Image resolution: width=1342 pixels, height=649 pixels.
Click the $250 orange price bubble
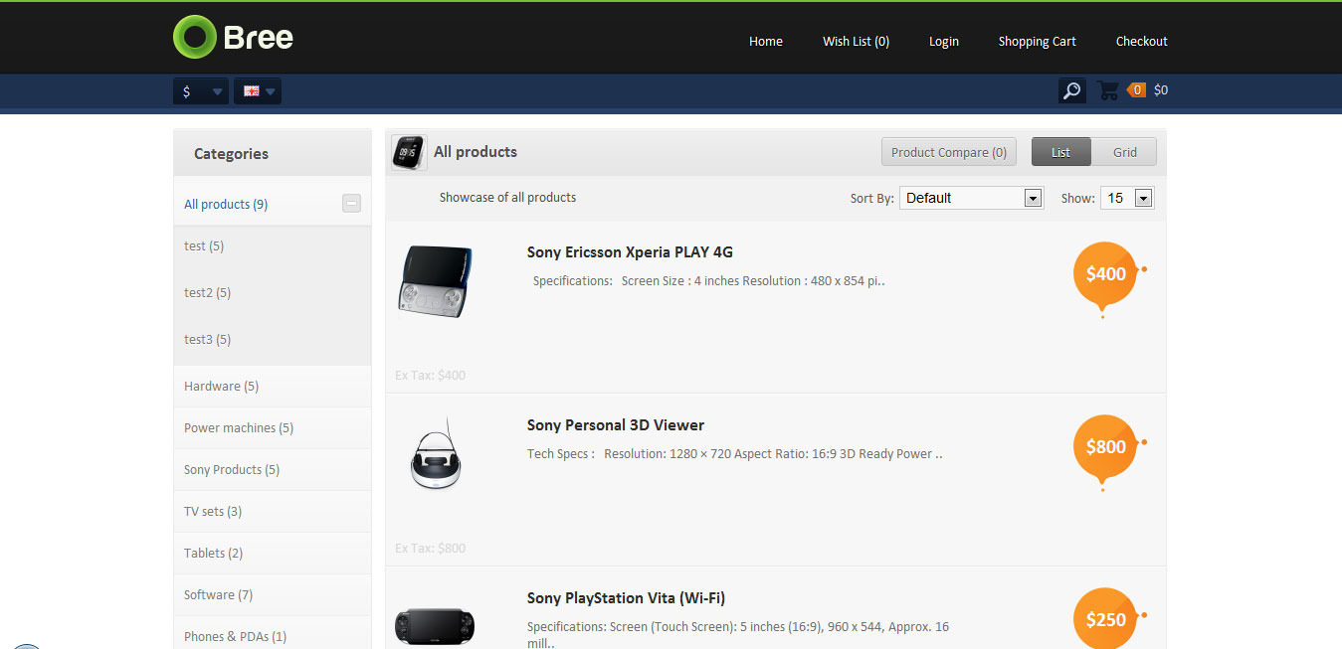[1106, 619]
